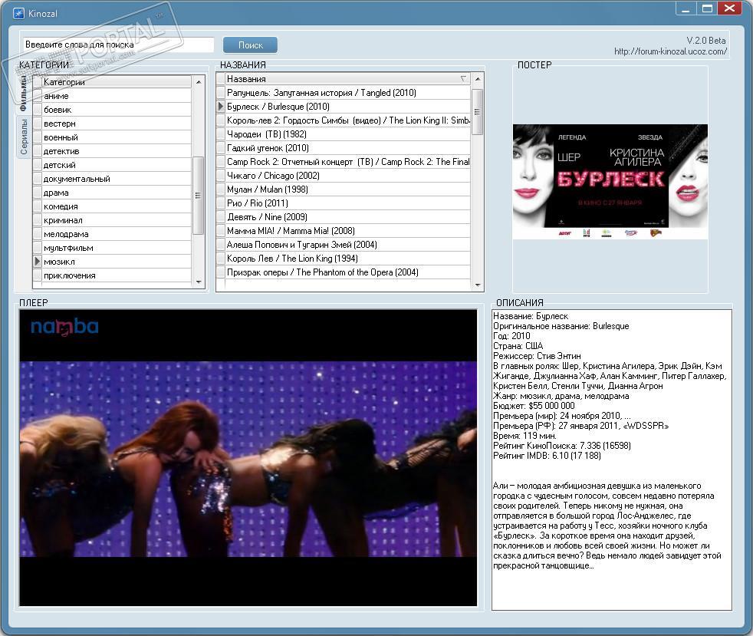
Task: Click the row selector for Король Лев 1994
Action: (221, 259)
